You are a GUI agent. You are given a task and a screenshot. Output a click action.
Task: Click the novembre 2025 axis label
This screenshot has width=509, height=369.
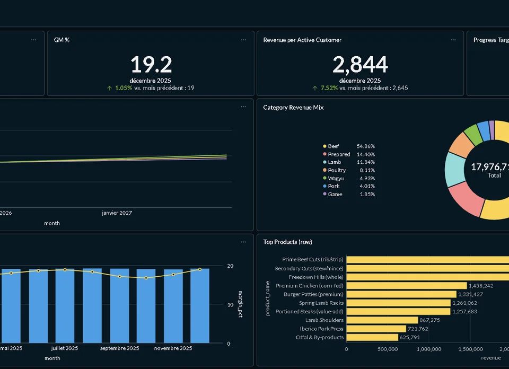click(173, 348)
